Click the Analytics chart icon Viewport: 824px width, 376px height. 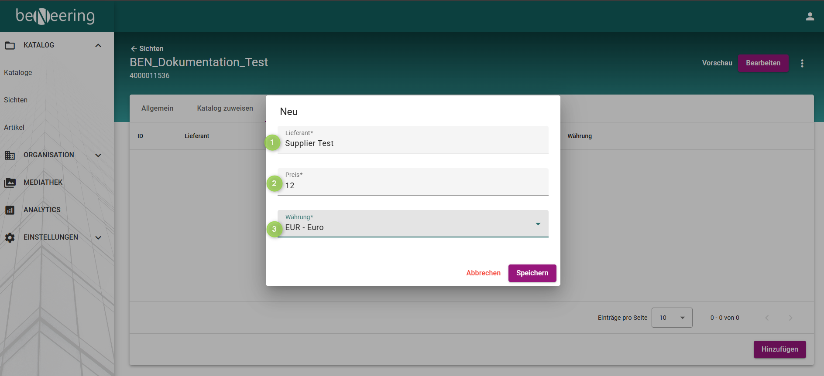click(10, 210)
